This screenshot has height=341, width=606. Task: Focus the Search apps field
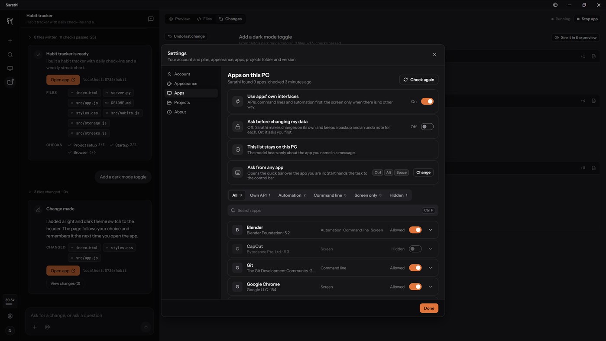pyautogui.click(x=333, y=211)
